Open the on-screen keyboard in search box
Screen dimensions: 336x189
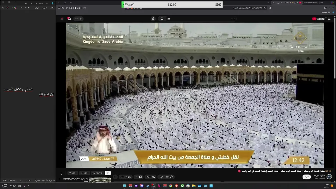(x=169, y=19)
